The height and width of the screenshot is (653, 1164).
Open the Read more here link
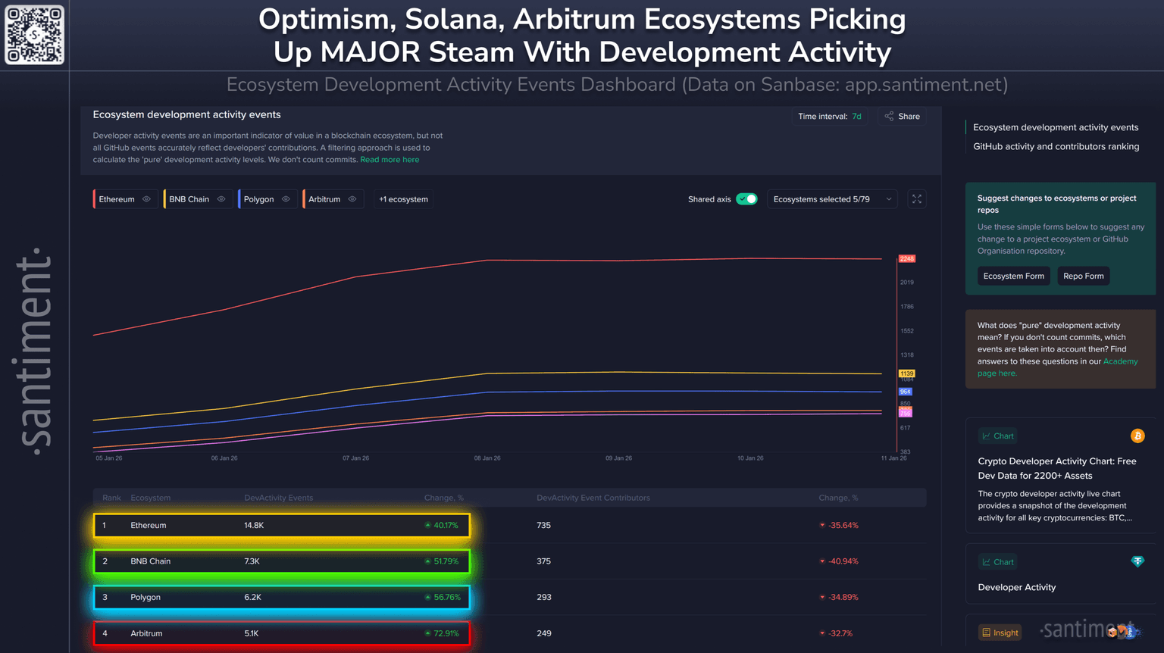tap(390, 160)
